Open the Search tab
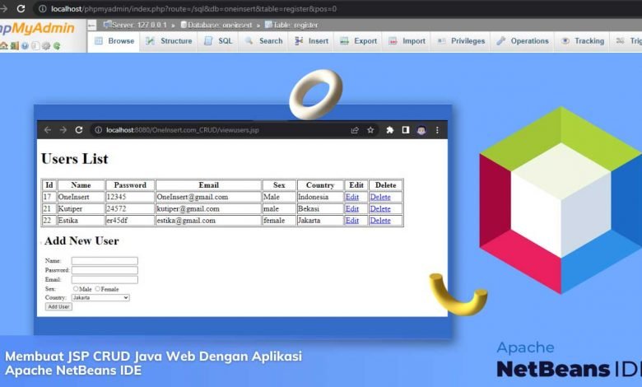 coord(263,41)
